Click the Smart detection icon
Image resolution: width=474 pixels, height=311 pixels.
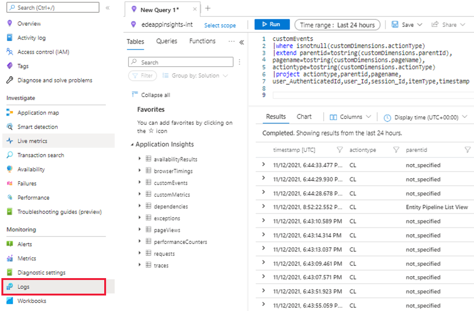click(x=10, y=127)
